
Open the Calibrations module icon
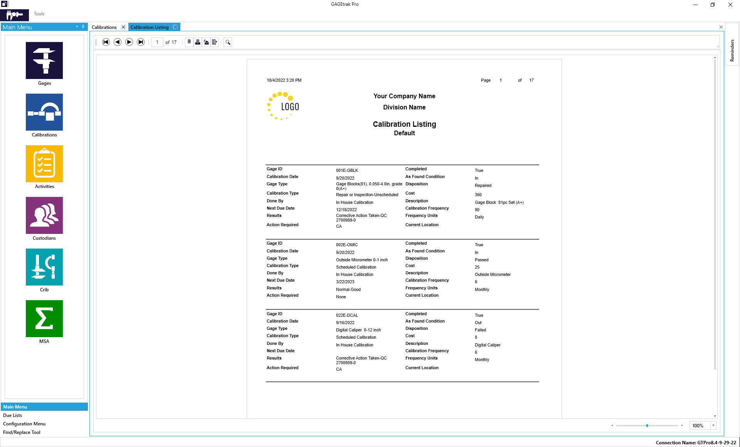(x=44, y=112)
